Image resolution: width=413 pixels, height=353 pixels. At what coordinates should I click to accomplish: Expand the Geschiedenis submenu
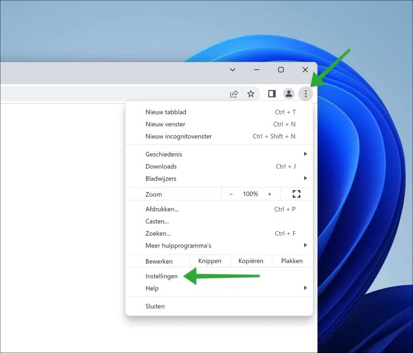219,154
